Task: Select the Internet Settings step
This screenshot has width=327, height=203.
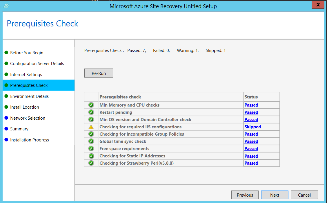Action: [x=27, y=74]
